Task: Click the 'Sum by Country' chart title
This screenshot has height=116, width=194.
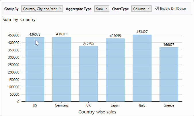Action: 19,20
